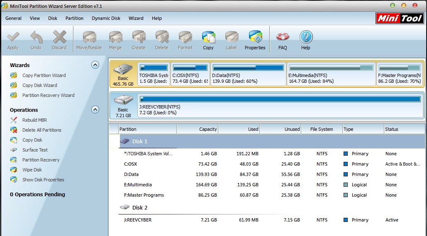Choose Delete All Partitions link
427x236 pixels.
tap(41, 130)
